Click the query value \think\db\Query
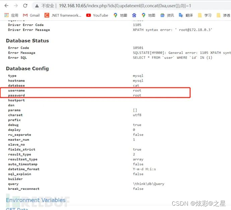The height and width of the screenshot is (210, 231). coord(149,184)
